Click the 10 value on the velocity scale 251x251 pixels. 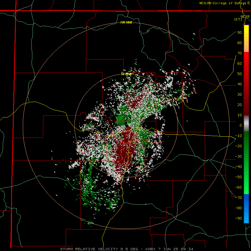pos(240,115)
